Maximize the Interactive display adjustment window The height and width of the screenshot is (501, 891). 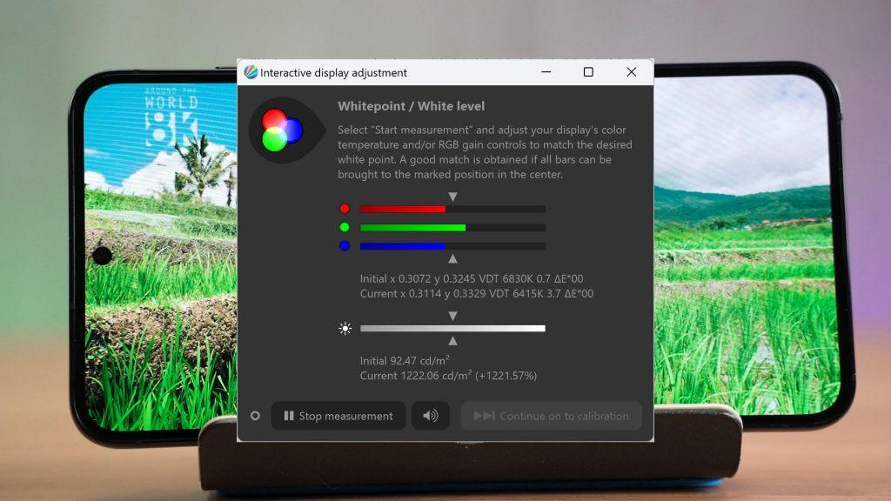click(588, 72)
